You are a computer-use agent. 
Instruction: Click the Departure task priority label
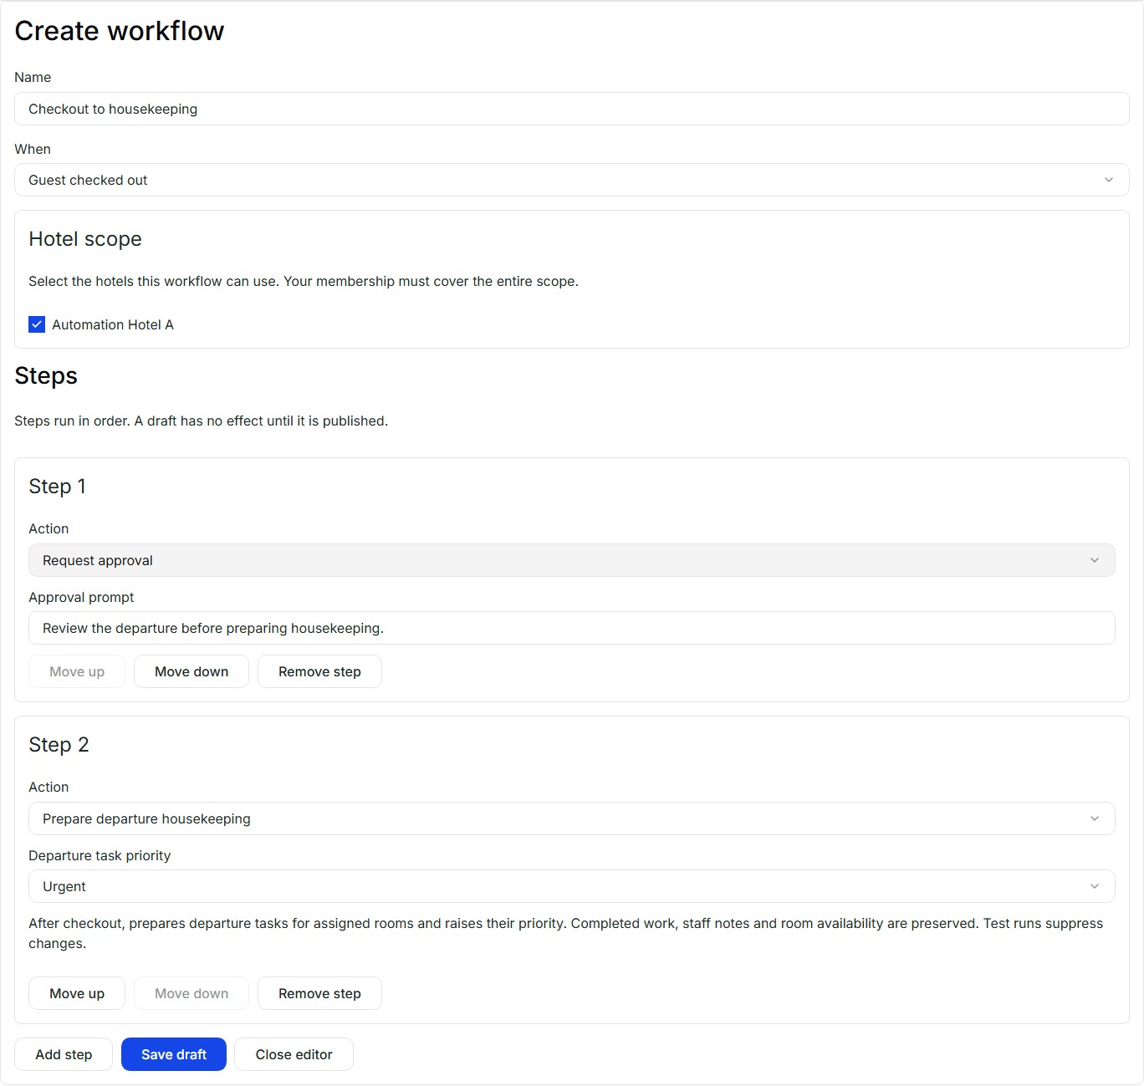pos(100,855)
